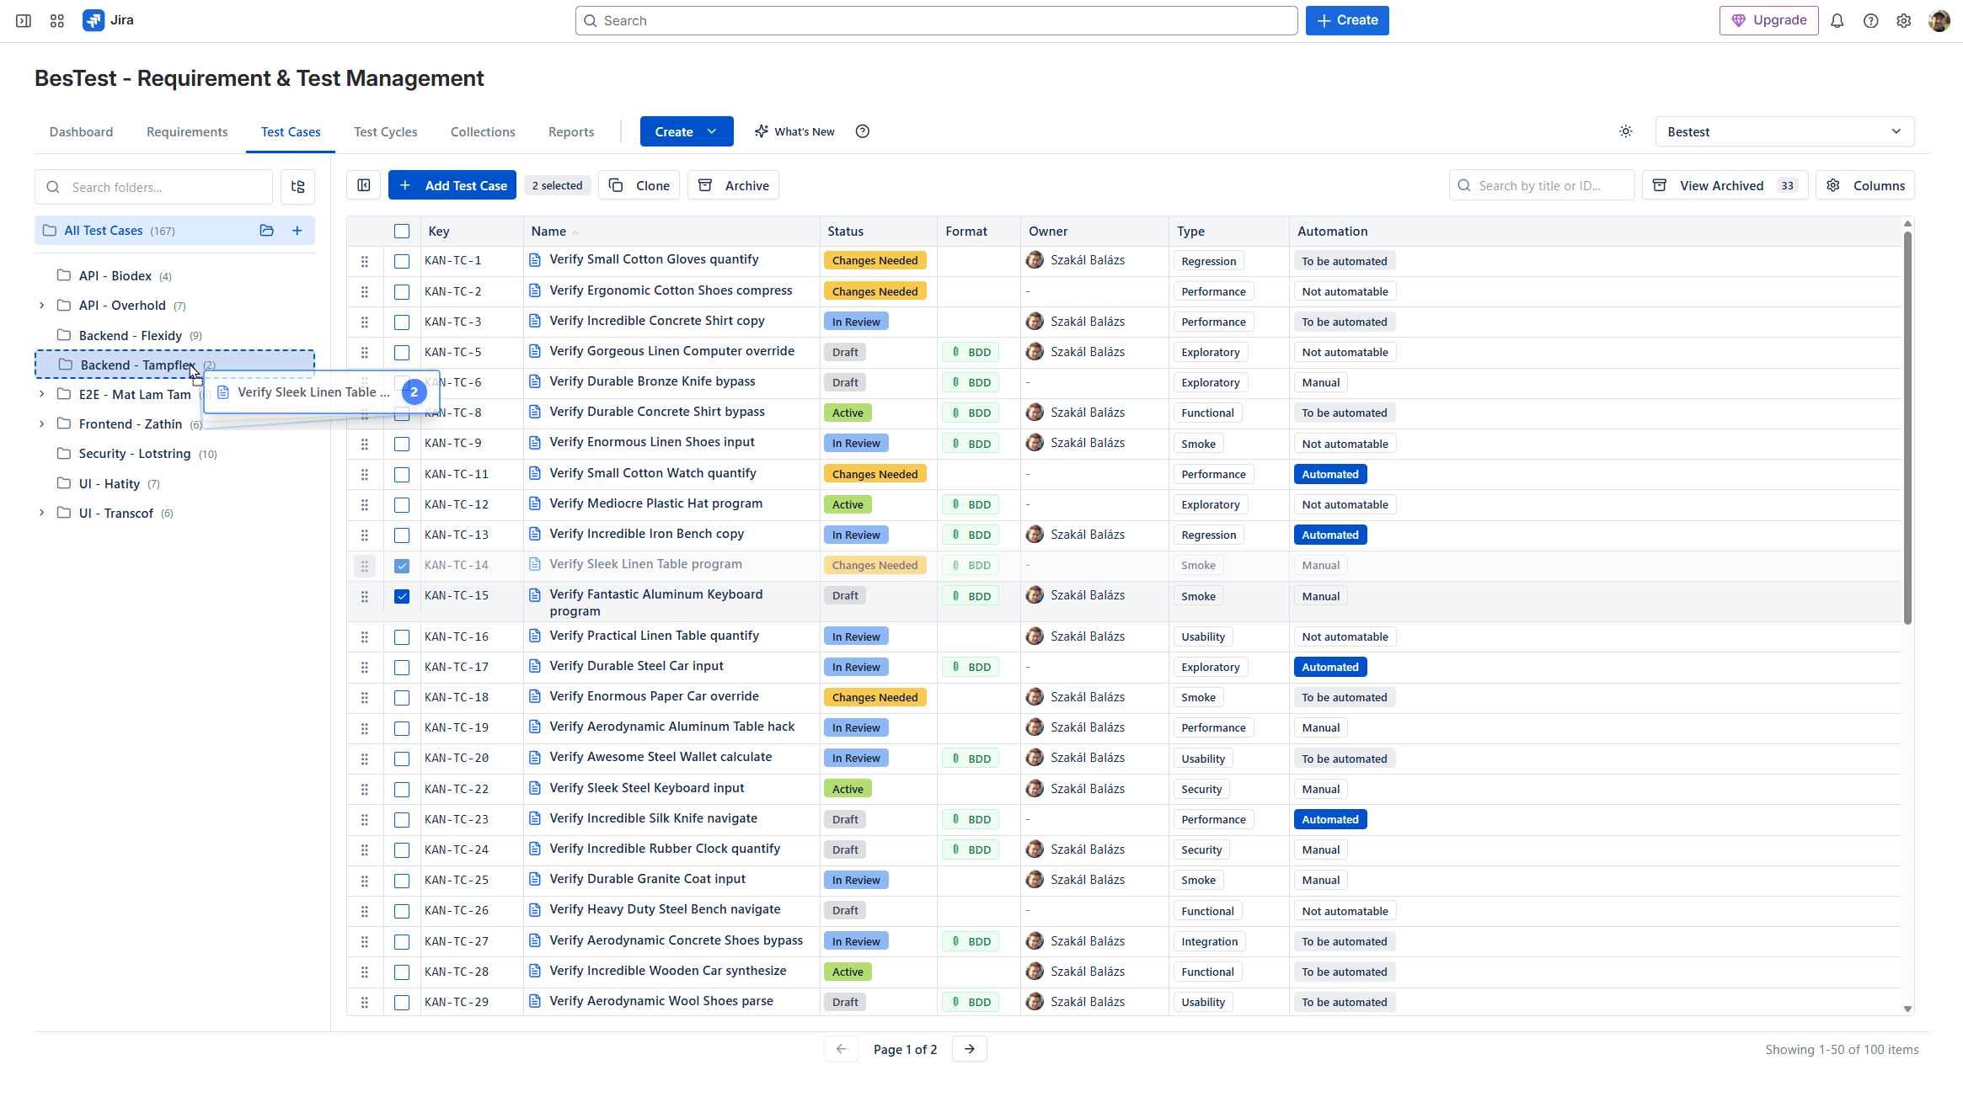
Task: Expand the API - Overhold folder
Action: tap(41, 305)
